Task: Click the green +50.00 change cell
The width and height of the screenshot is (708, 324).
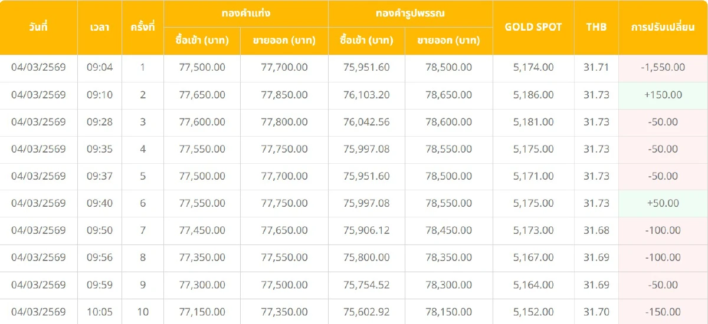Action: click(663, 203)
